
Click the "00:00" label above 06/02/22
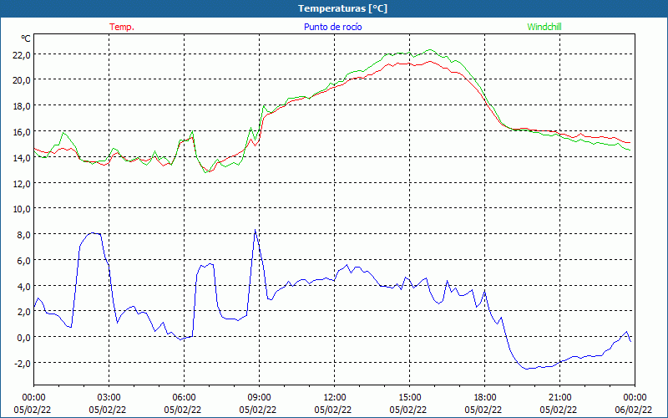(x=635, y=398)
